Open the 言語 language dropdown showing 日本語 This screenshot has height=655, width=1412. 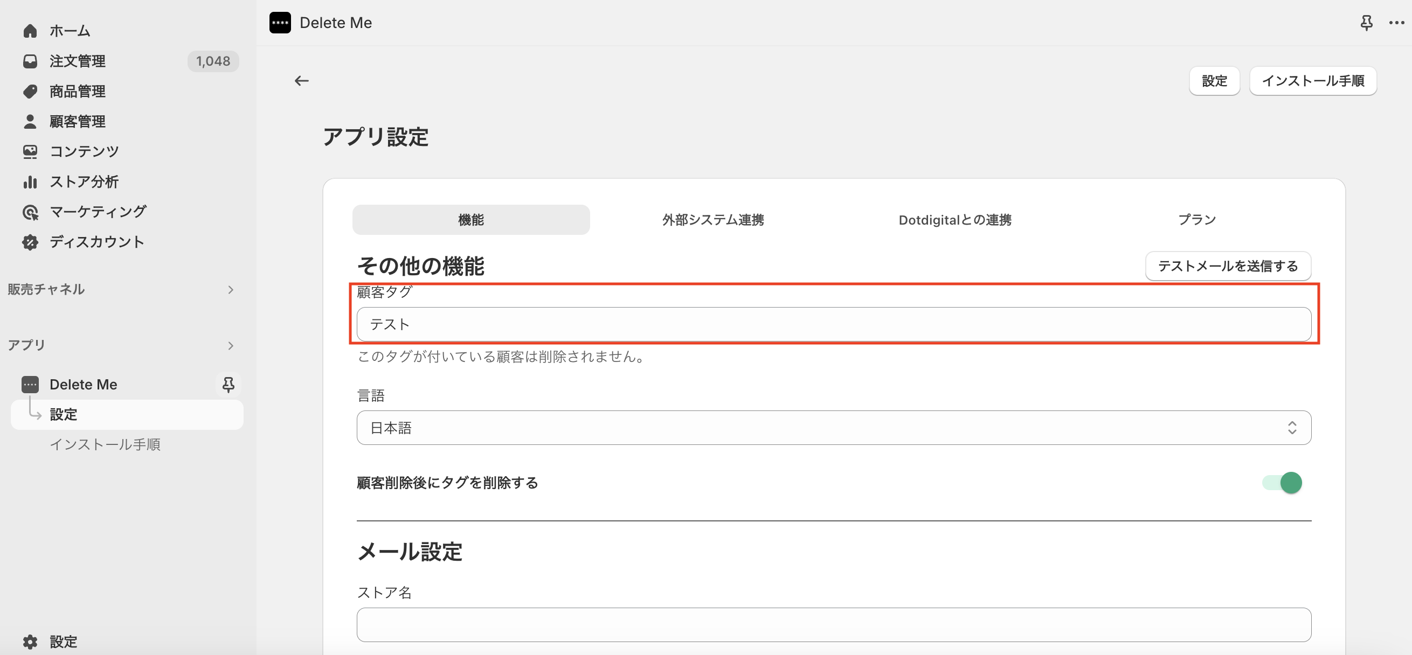834,428
